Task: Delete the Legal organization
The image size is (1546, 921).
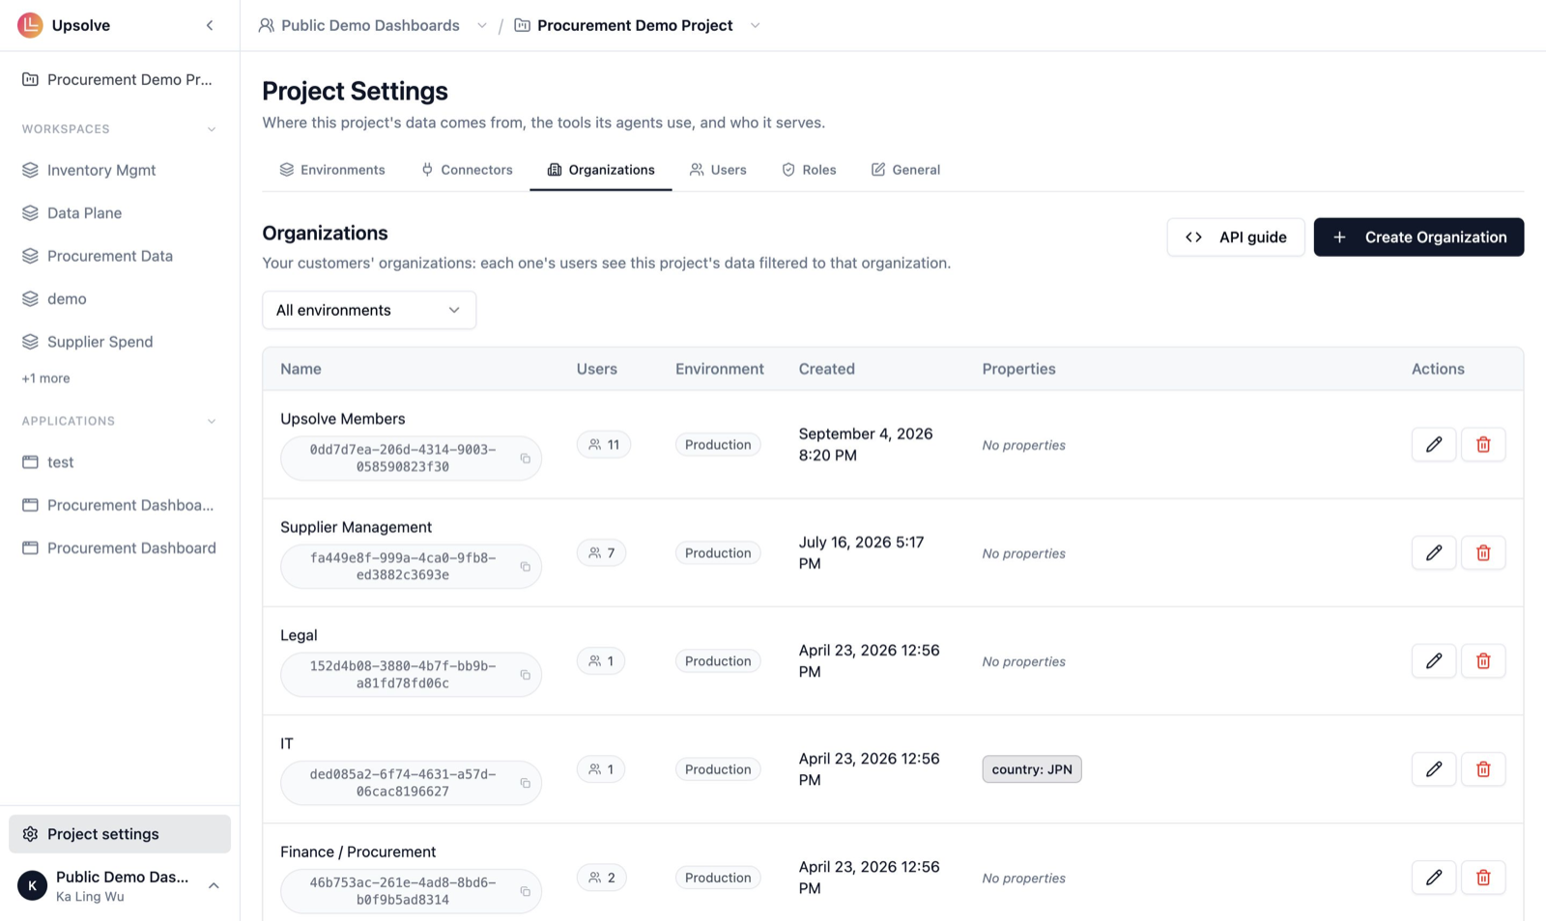Action: click(x=1483, y=660)
